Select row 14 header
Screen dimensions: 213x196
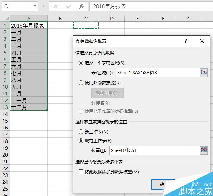pyautogui.click(x=5, y=114)
